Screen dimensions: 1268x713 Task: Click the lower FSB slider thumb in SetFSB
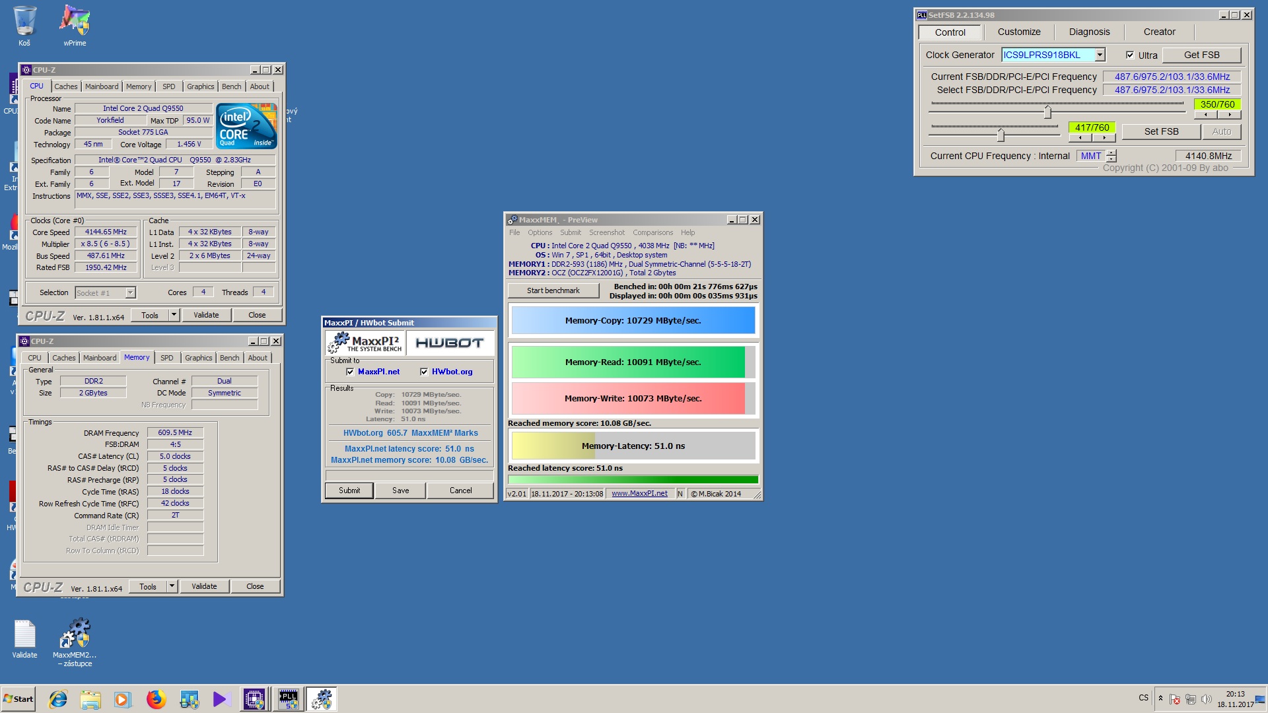pos(1001,135)
